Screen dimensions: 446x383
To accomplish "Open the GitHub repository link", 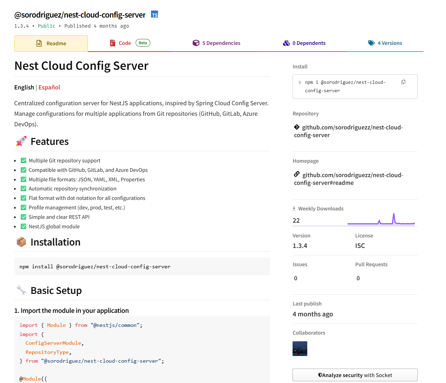I will pyautogui.click(x=348, y=131).
